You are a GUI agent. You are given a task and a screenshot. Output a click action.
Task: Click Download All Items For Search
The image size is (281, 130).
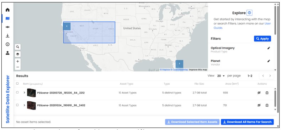pyautogui.click(x=247, y=122)
